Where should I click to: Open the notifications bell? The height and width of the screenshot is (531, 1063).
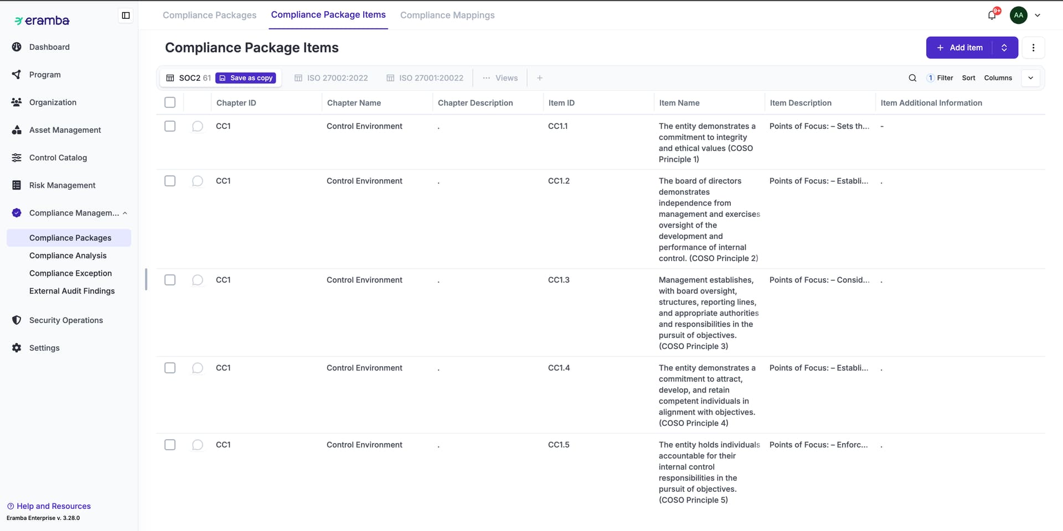point(992,15)
